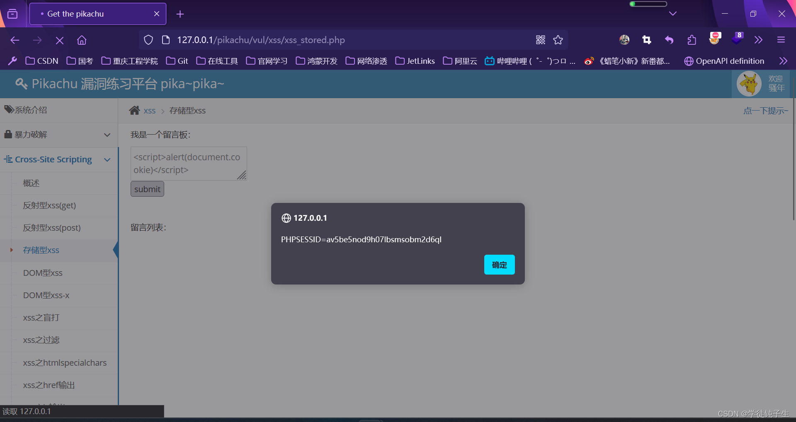Click into the message textarea

(189, 164)
